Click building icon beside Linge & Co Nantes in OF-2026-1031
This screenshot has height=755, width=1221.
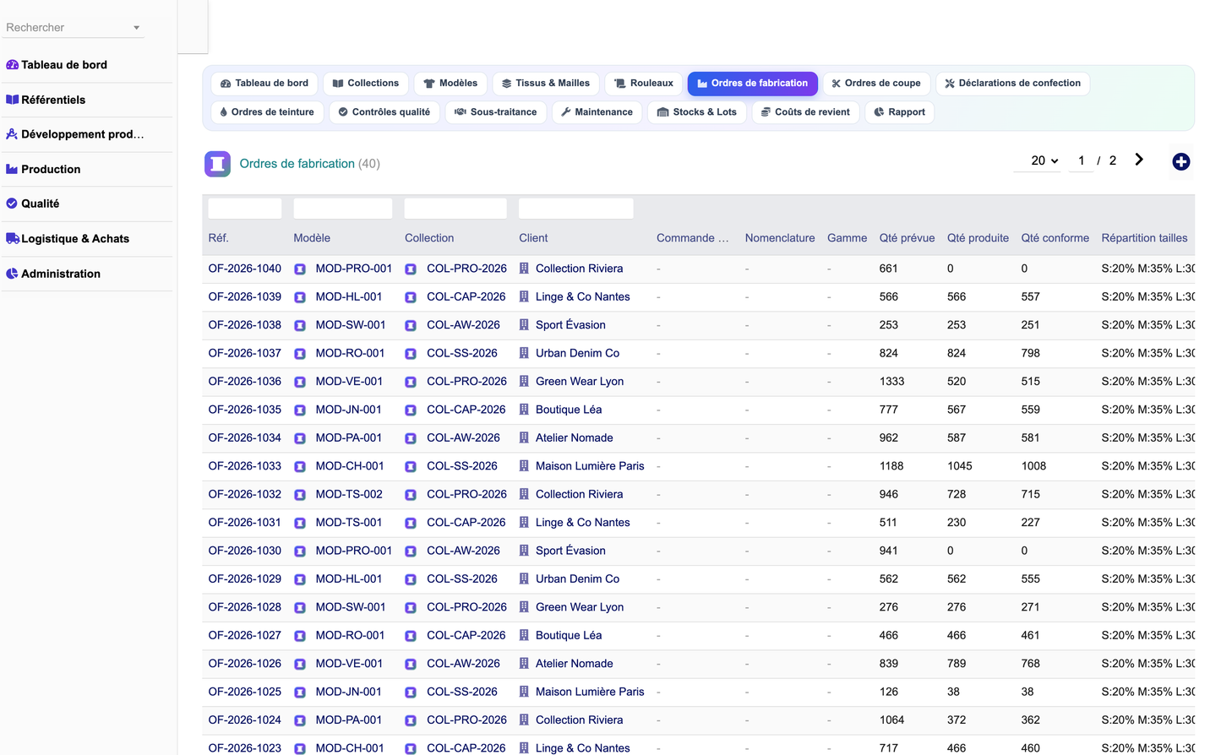[x=524, y=523]
